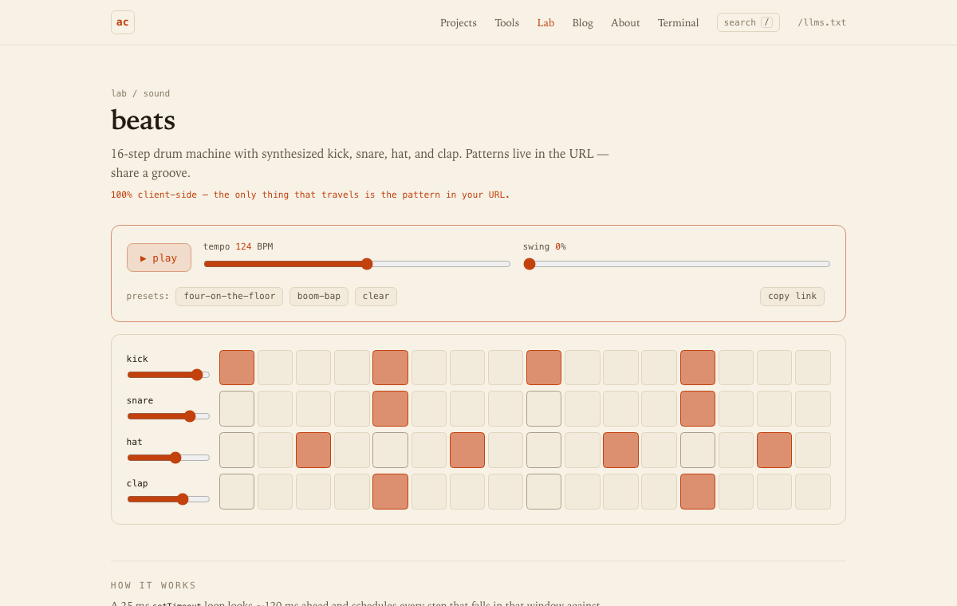Enable clap step 9

544,491
